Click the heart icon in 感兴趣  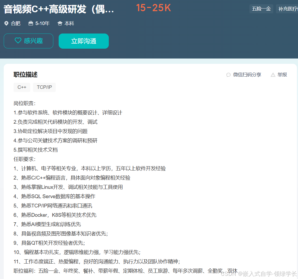18,40
